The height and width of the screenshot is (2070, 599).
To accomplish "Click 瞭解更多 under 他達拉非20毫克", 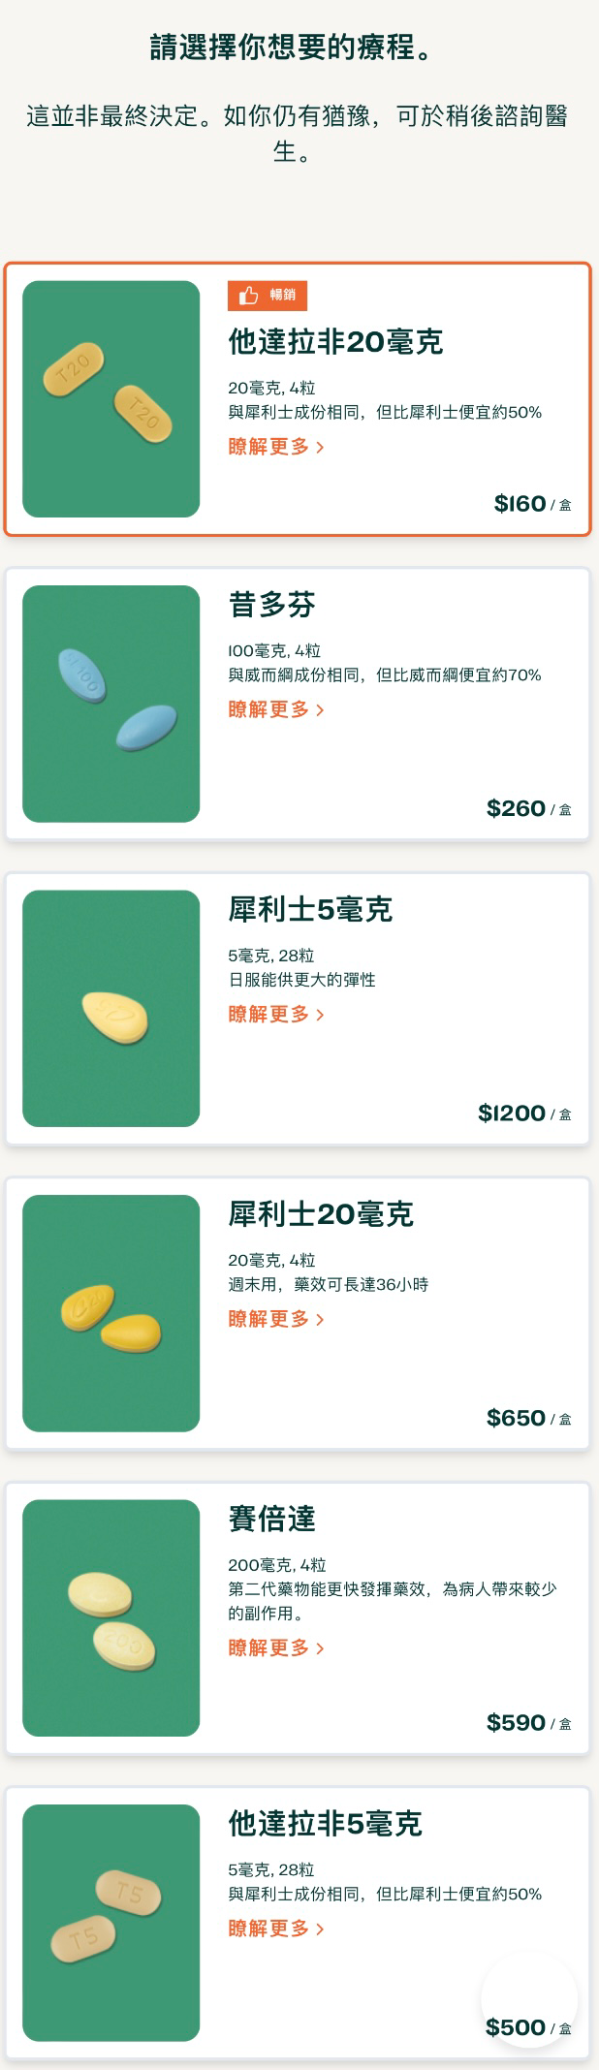I will click(x=276, y=447).
